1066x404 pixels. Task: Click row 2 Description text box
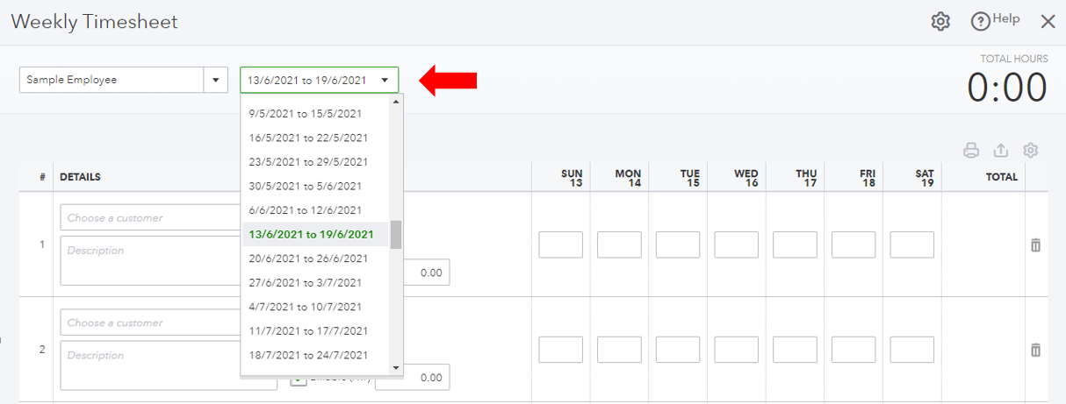click(149, 365)
